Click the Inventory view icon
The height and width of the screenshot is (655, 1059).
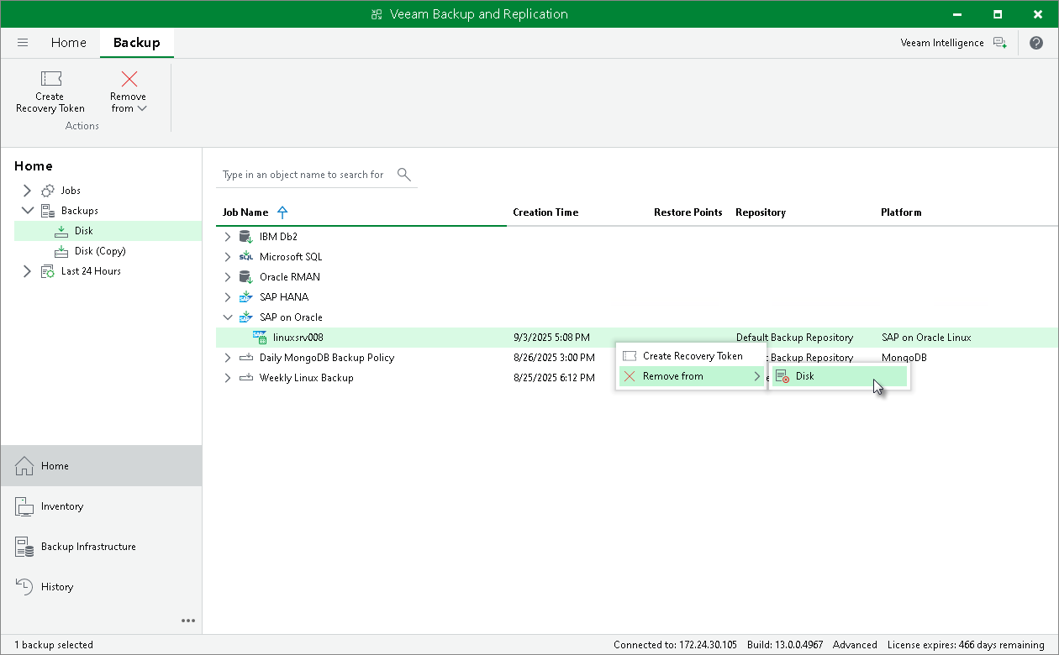pos(24,506)
